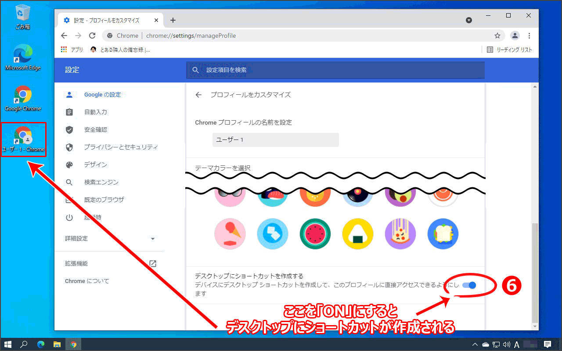
Task: Open Chrome について page
Action: coord(87,281)
